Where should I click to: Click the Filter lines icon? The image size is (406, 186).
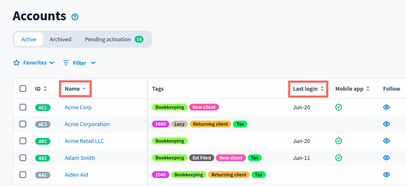(x=66, y=63)
